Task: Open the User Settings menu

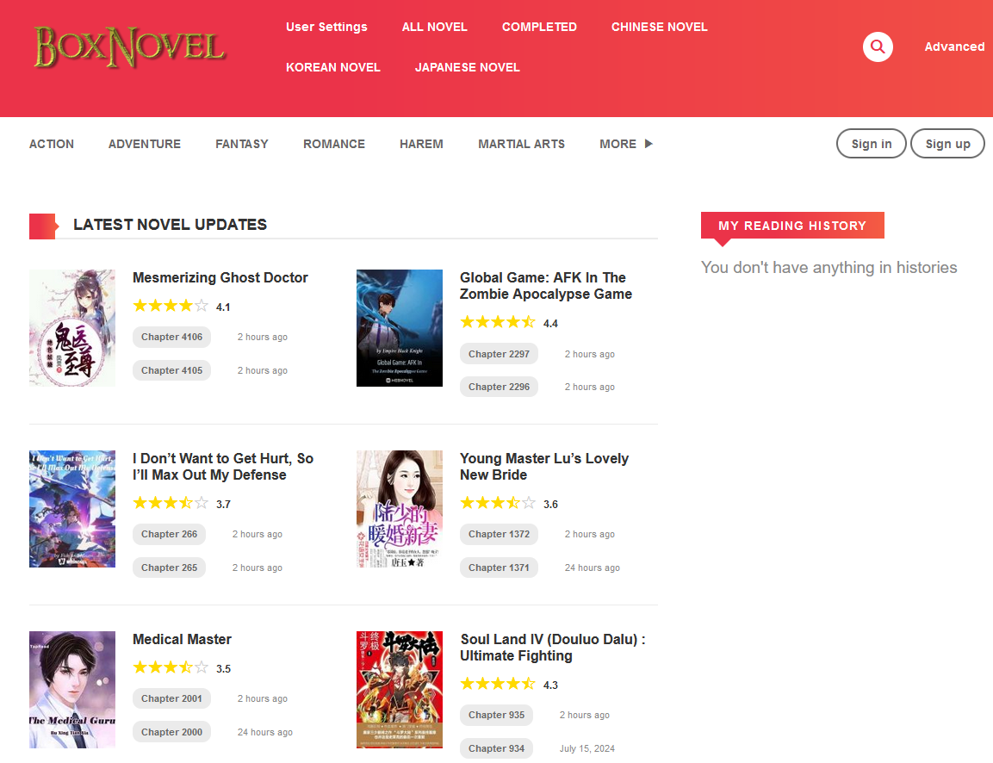Action: pos(326,27)
